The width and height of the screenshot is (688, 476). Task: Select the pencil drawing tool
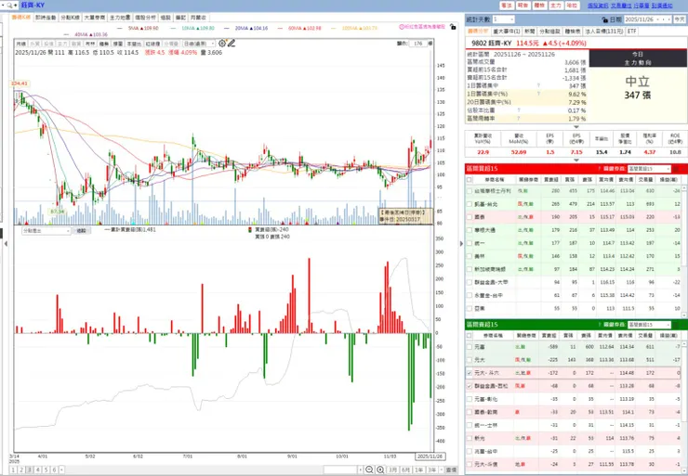tap(232, 44)
